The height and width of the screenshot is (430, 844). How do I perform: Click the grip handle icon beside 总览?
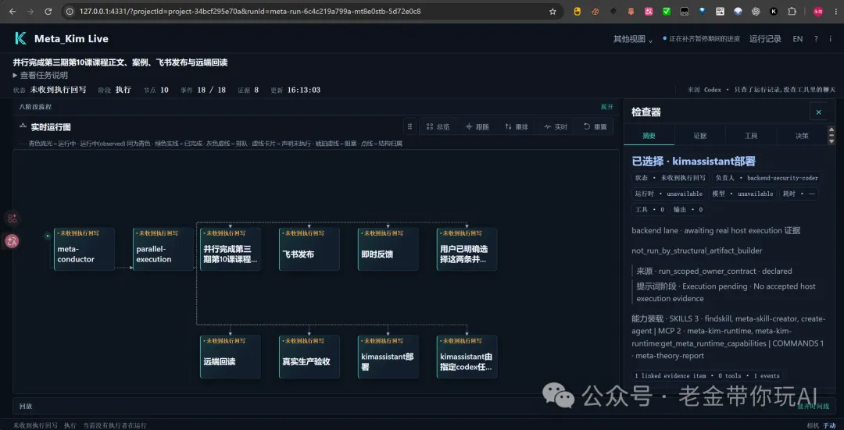(409, 127)
